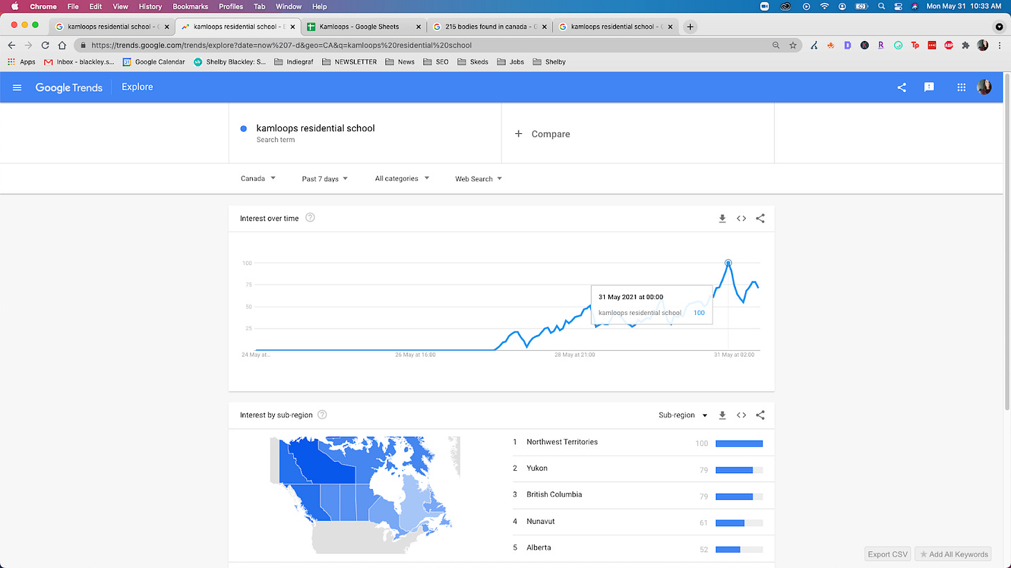Open the Web Search type dropdown
This screenshot has height=568, width=1011.
tap(478, 179)
